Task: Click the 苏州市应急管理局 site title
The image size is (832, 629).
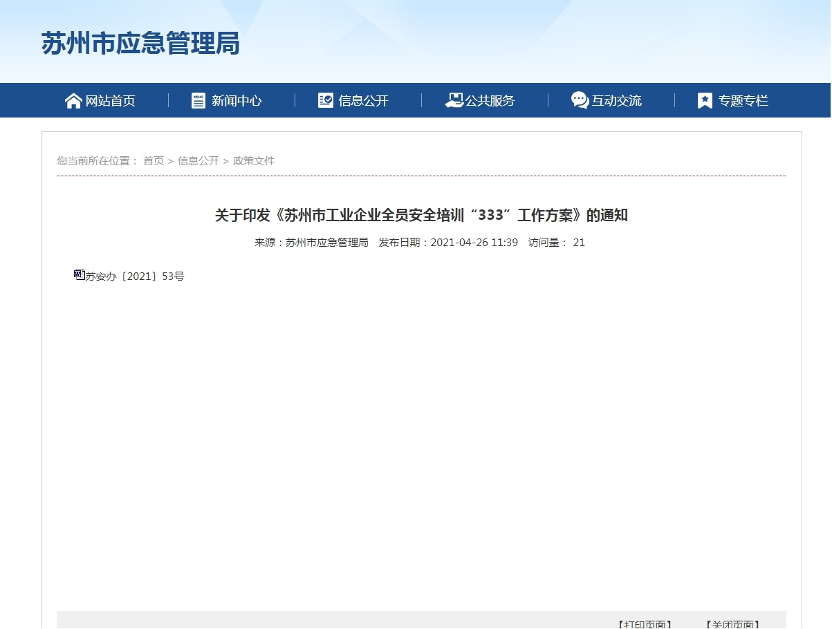Action: click(140, 44)
